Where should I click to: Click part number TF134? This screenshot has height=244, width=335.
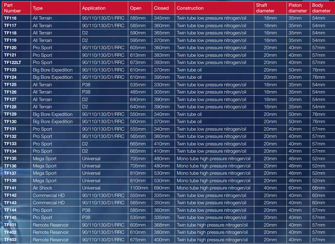pos(10,151)
